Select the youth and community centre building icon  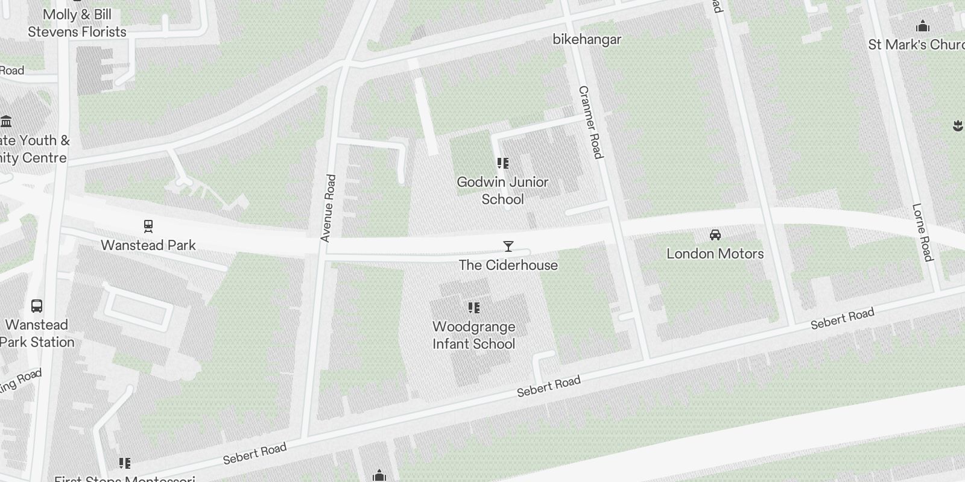pyautogui.click(x=7, y=122)
